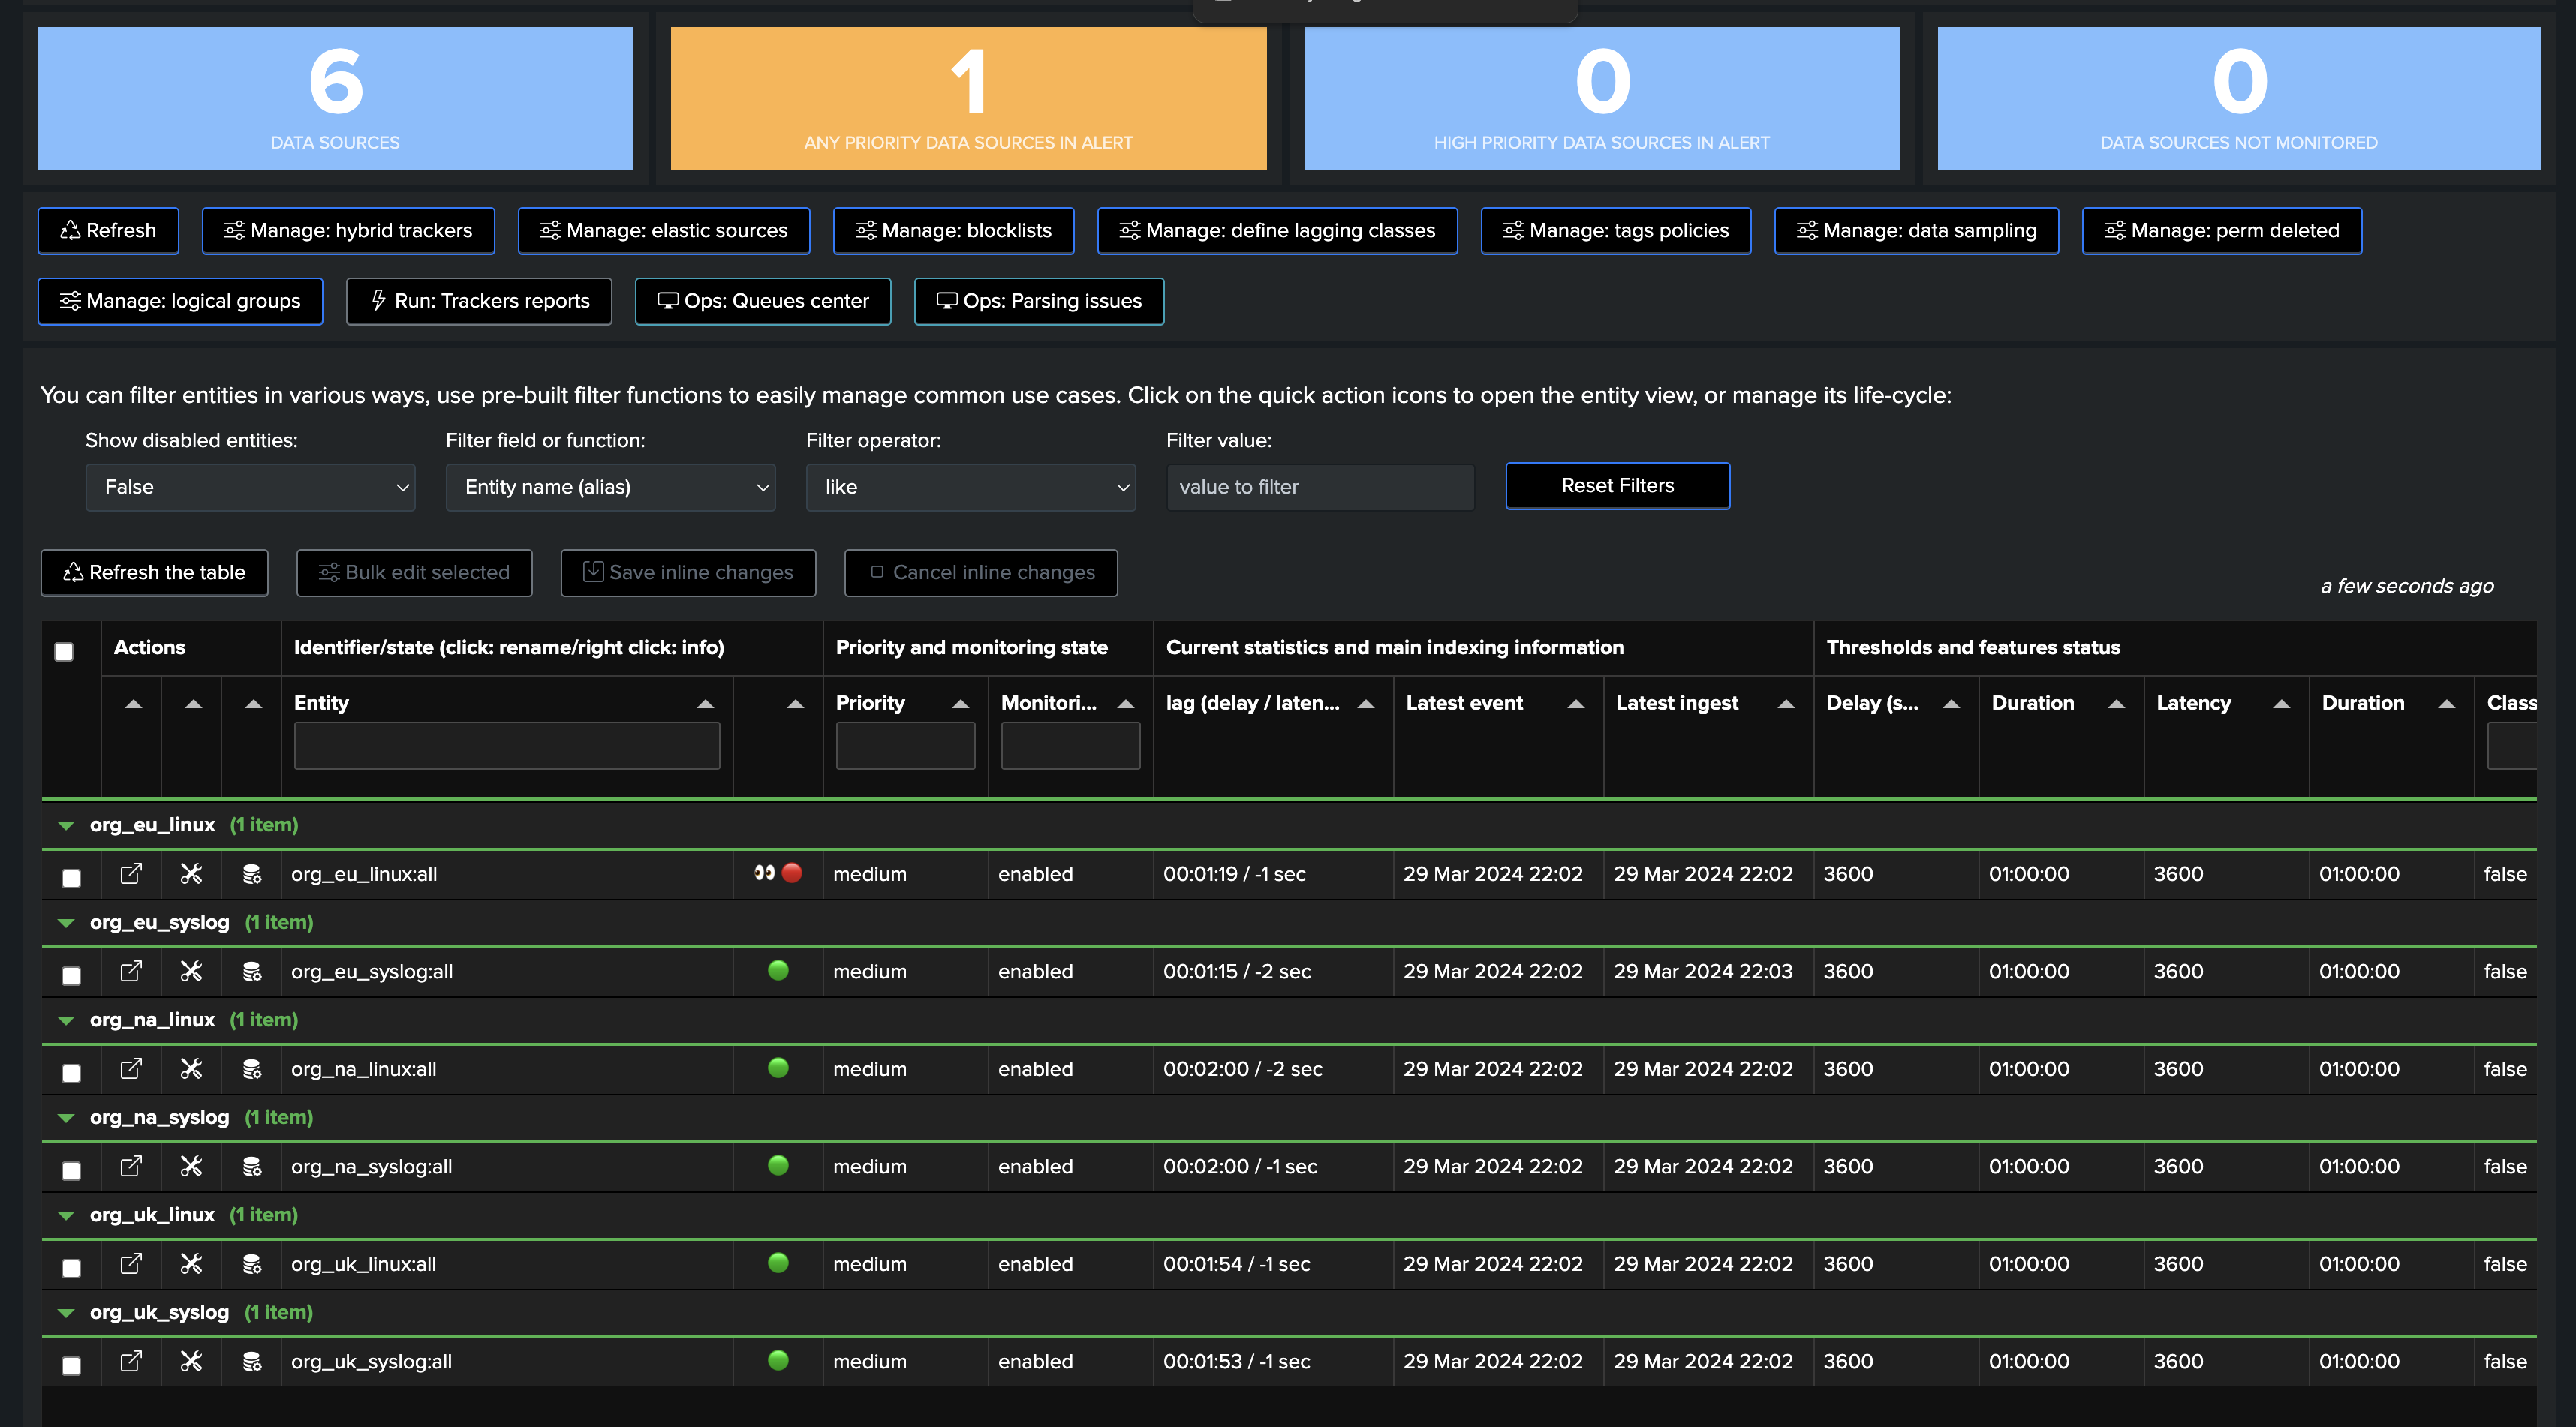
Task: Click Refresh the table button
Action: tap(154, 572)
